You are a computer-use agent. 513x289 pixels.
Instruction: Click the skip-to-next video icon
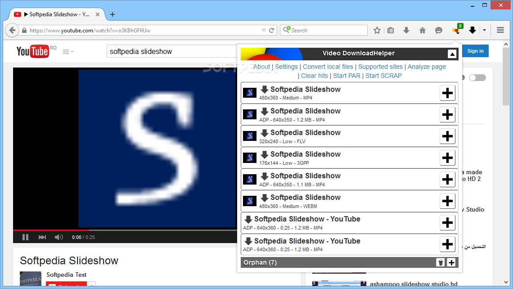(x=42, y=237)
